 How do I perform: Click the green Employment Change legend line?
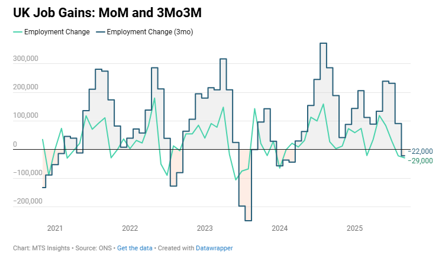(17, 32)
